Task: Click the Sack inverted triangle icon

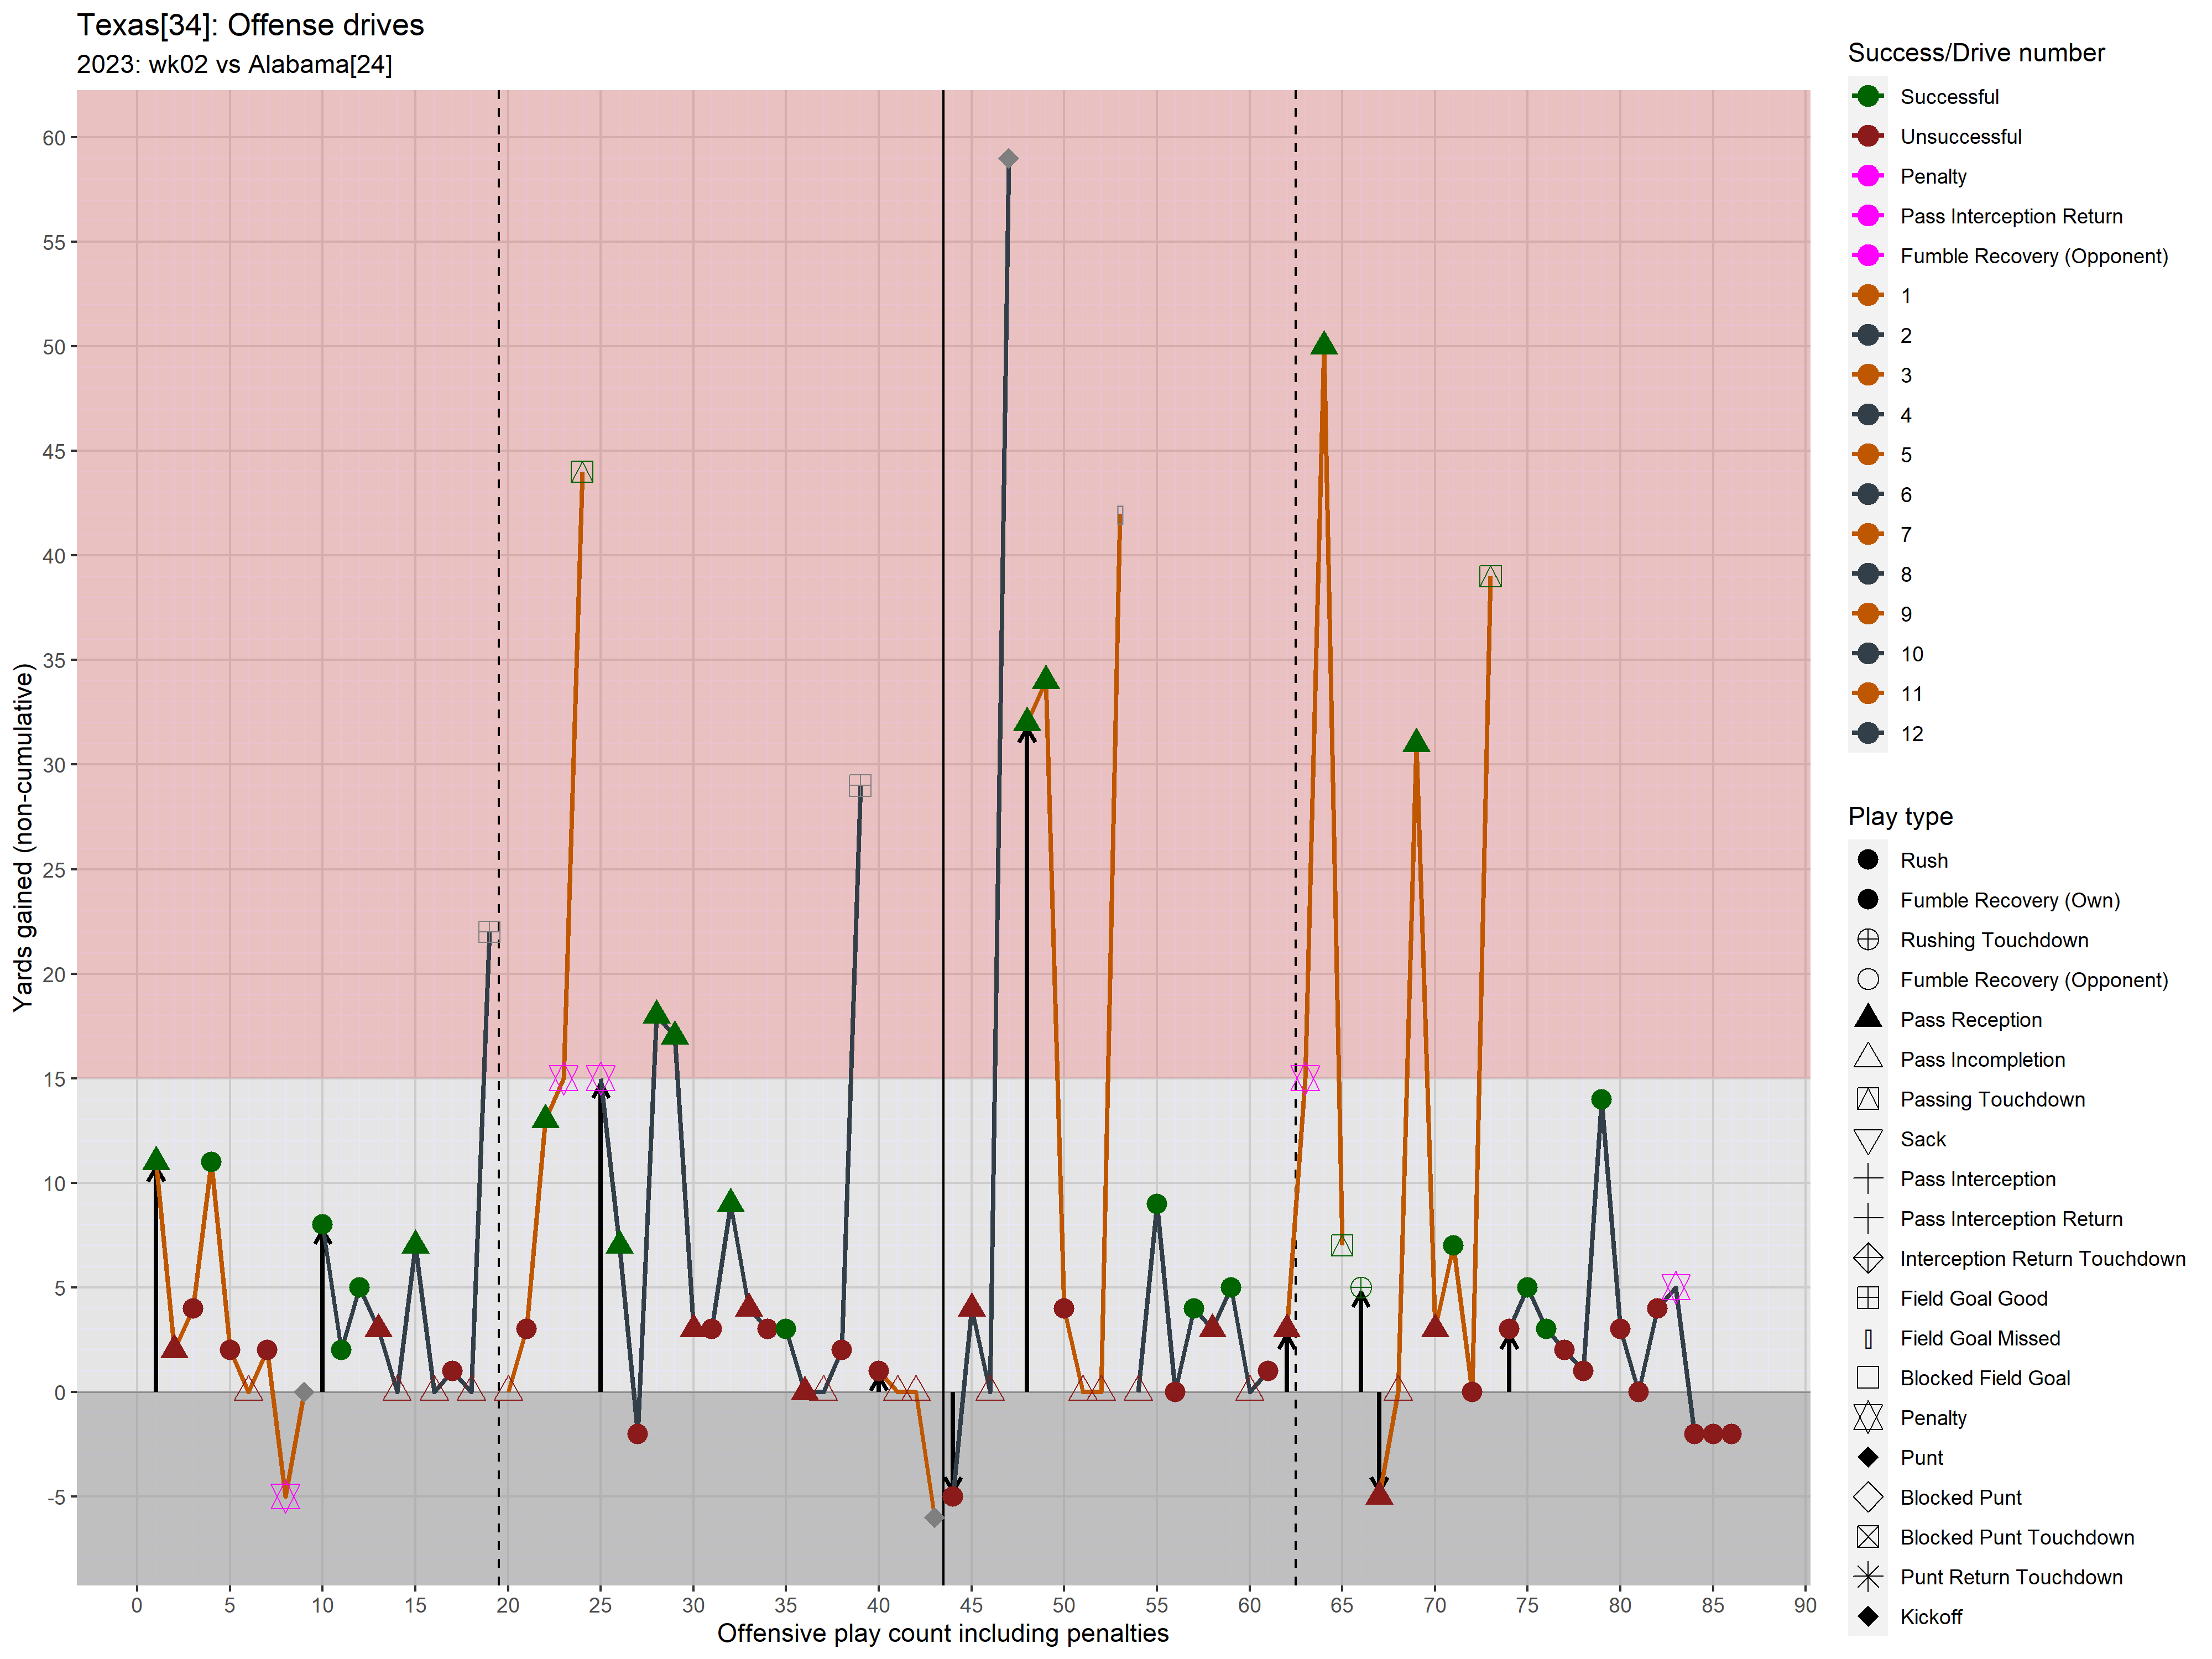Action: 1867,1141
